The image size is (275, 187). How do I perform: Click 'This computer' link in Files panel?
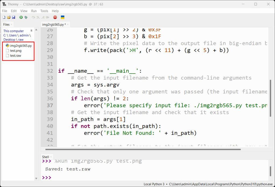(13, 31)
